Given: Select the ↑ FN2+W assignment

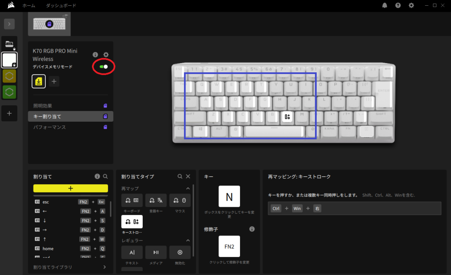Looking at the screenshot, I should click(70, 239).
